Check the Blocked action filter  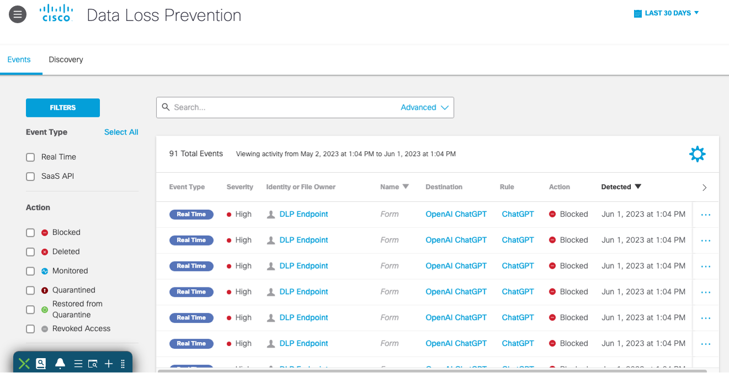pos(30,232)
